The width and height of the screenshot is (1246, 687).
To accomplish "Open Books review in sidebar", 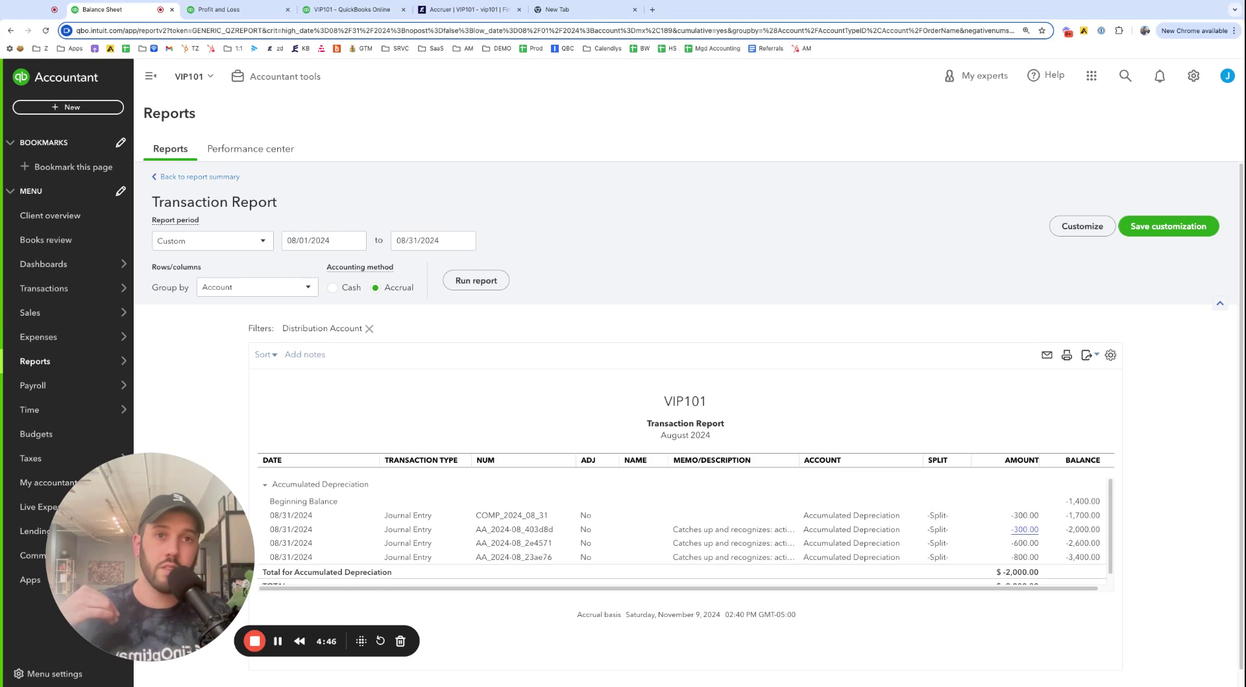I will click(x=45, y=240).
